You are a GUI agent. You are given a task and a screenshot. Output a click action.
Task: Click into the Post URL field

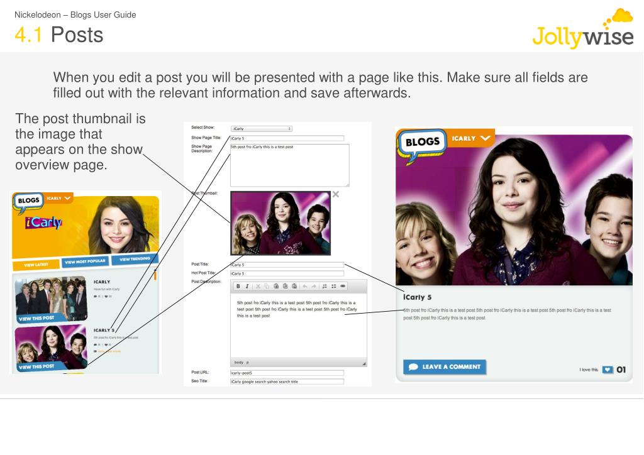click(x=287, y=373)
